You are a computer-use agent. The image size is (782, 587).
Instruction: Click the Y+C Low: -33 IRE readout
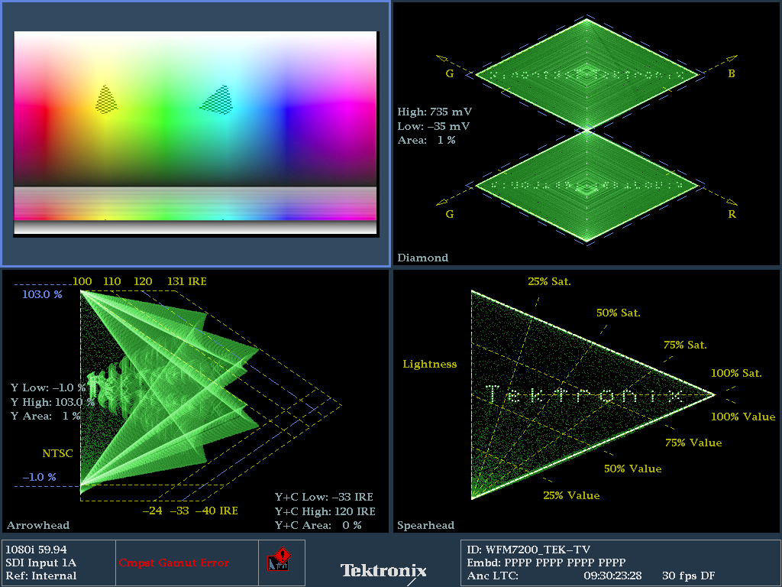(324, 497)
